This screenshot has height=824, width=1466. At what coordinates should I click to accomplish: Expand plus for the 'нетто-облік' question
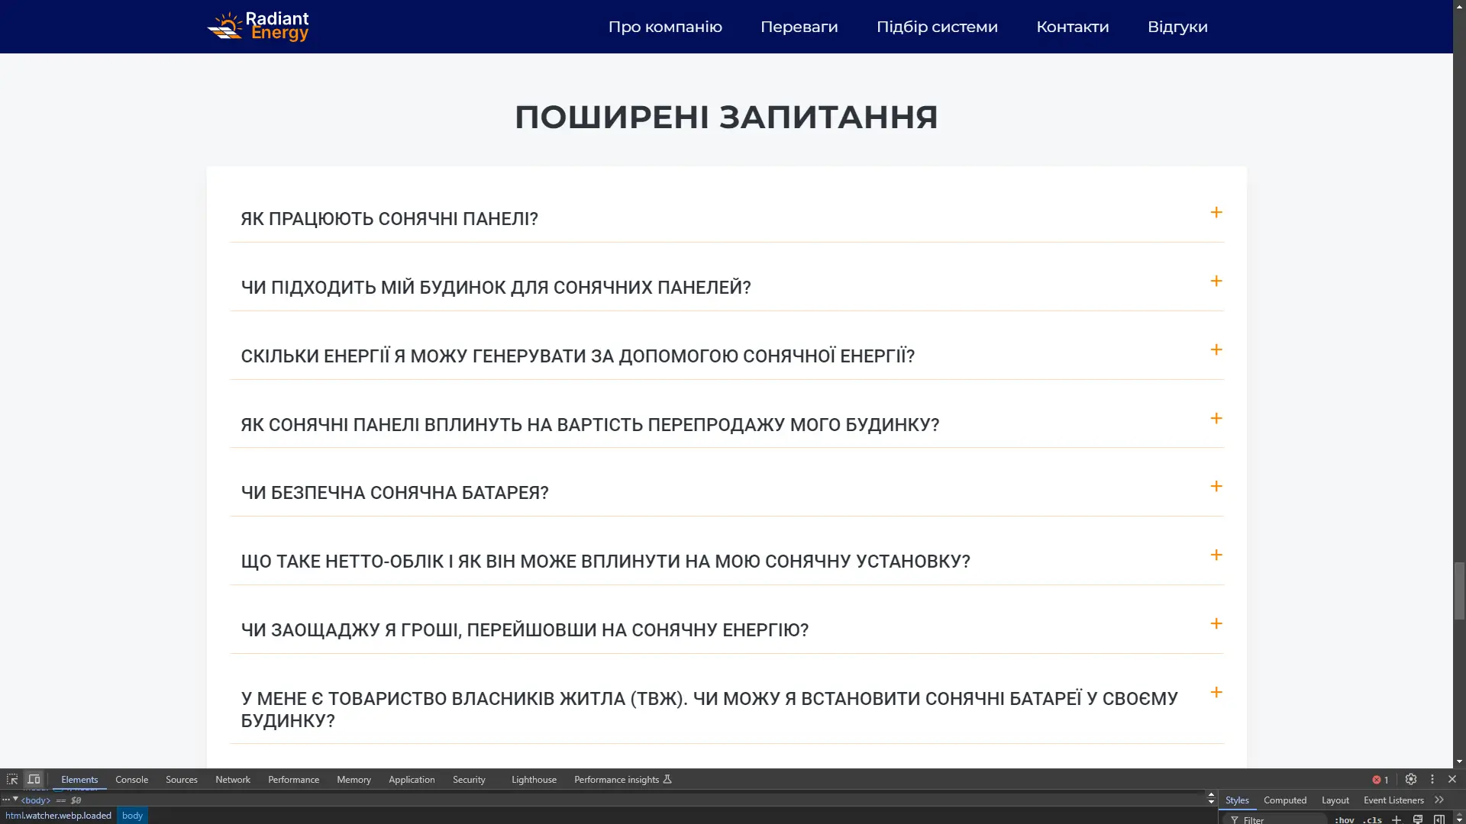[1216, 555]
